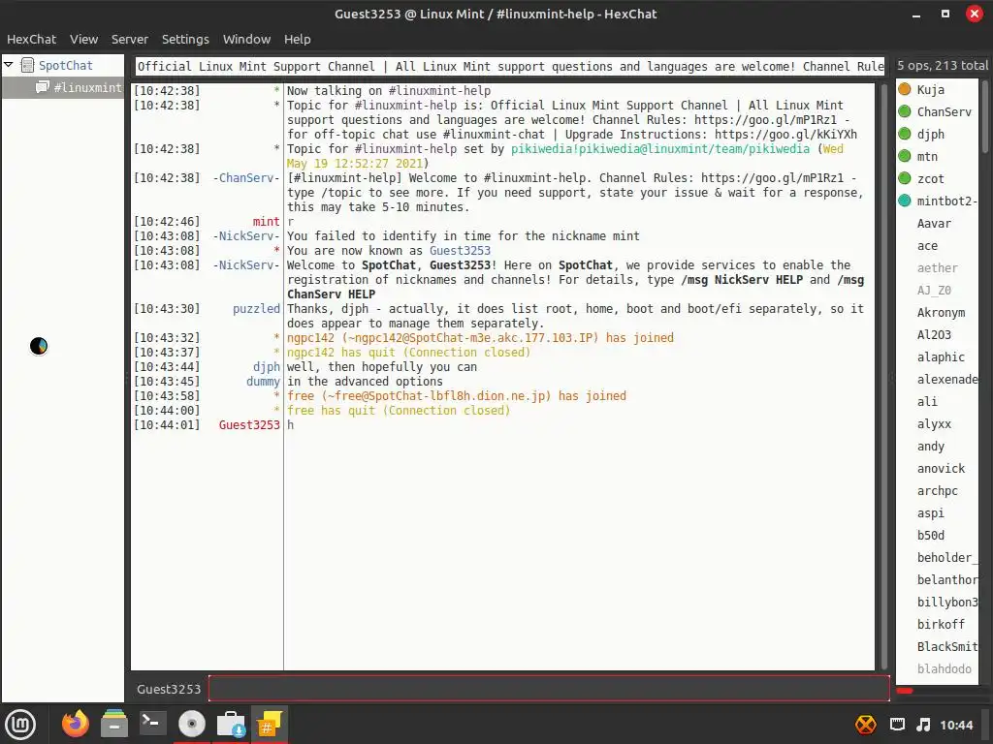The width and height of the screenshot is (993, 744).
Task: Select AJ_Z0 in the user list
Action: tap(934, 291)
